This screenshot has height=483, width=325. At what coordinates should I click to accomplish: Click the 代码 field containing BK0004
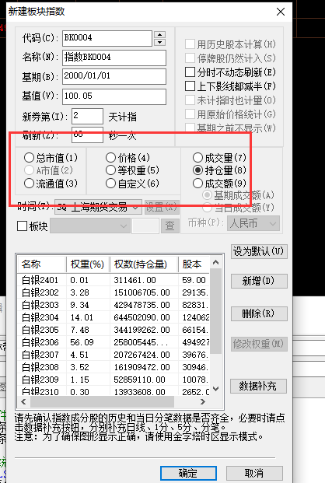[107, 38]
